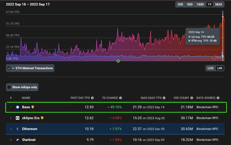The image size is (231, 145).
Task: Click the L2 data point at chart peak
Action: pos(223,17)
